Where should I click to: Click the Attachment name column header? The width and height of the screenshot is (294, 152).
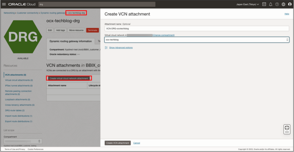[57, 86]
